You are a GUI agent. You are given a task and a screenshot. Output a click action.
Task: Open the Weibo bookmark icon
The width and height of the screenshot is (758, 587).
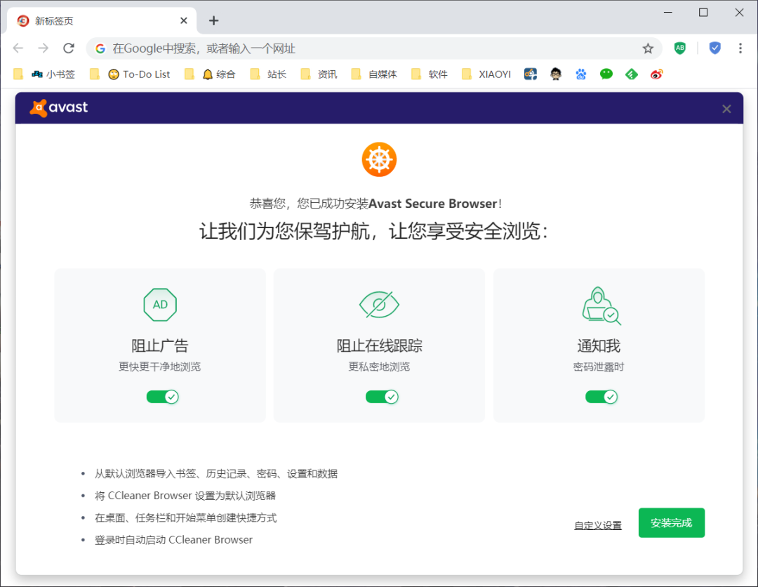pos(656,74)
